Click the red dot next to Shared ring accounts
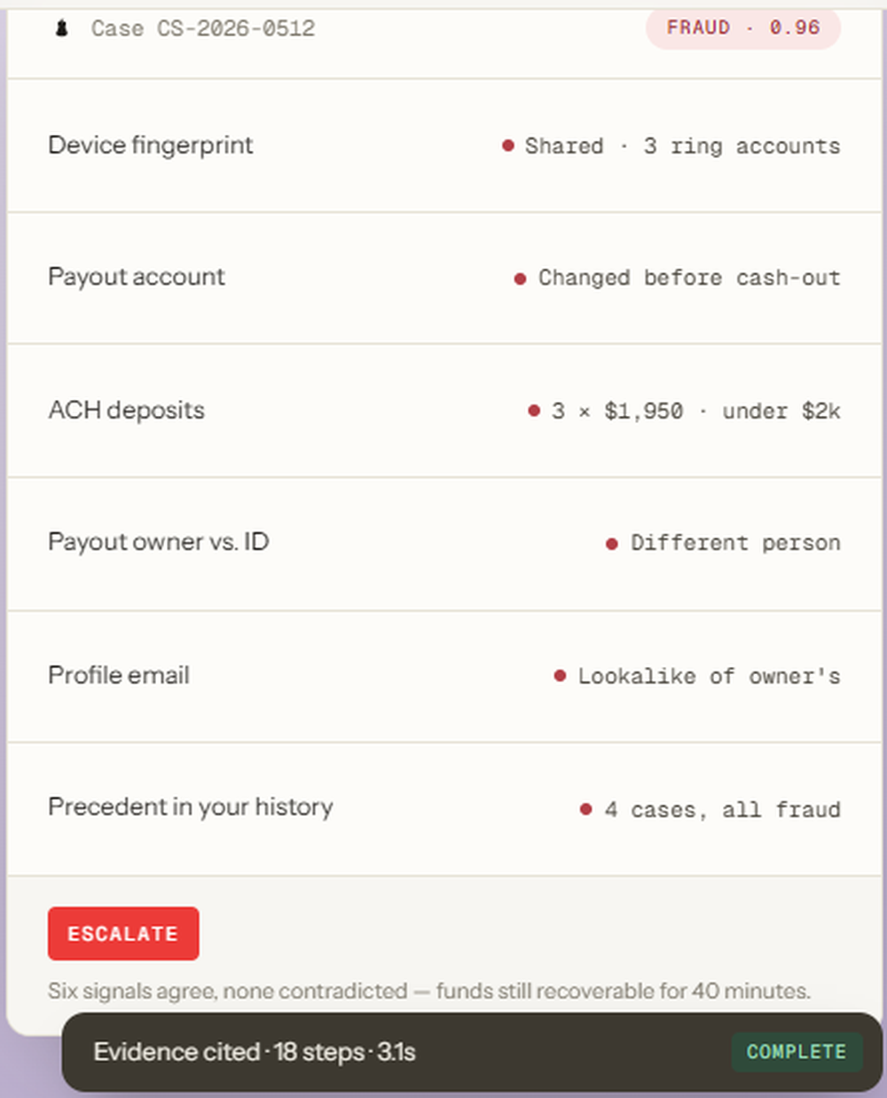This screenshot has height=1098, width=887. [508, 145]
